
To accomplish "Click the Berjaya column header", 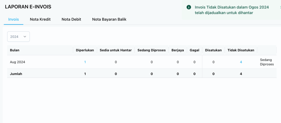I will tap(178, 50).
